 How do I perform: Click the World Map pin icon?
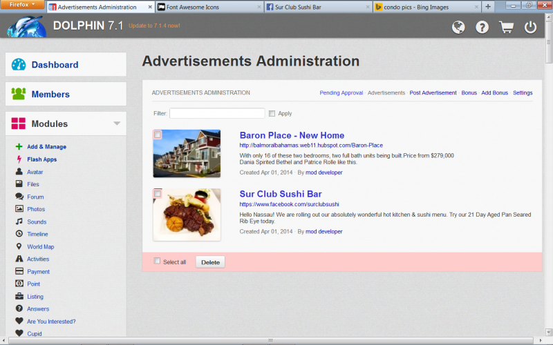click(x=19, y=246)
